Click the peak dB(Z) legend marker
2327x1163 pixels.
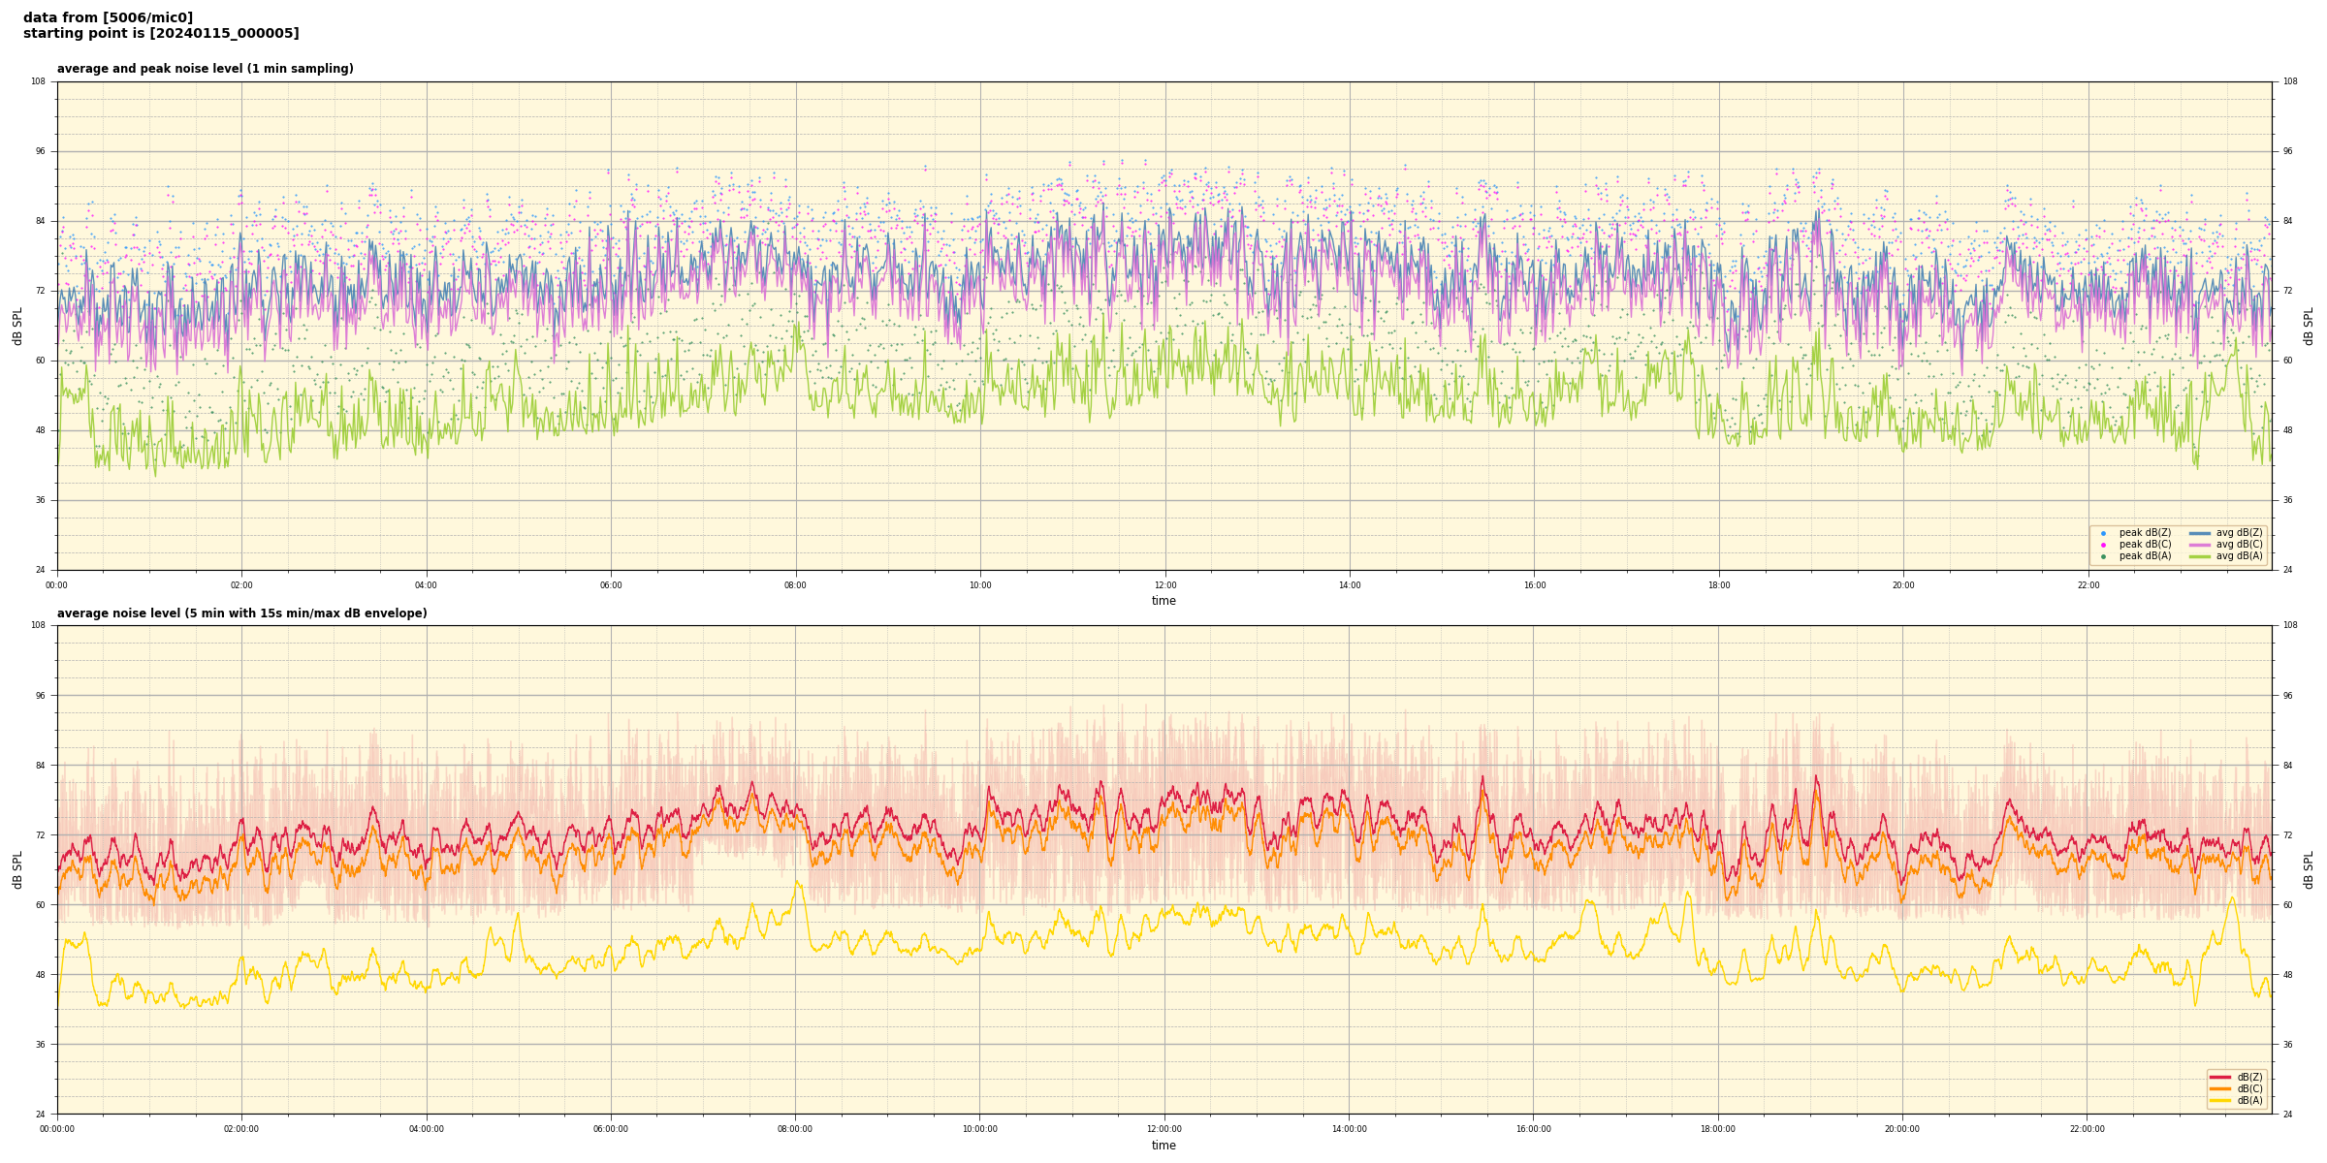2103,533
